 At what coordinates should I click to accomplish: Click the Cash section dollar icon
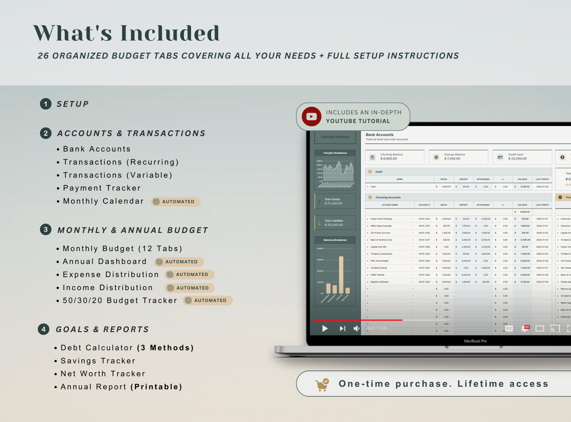(x=370, y=172)
